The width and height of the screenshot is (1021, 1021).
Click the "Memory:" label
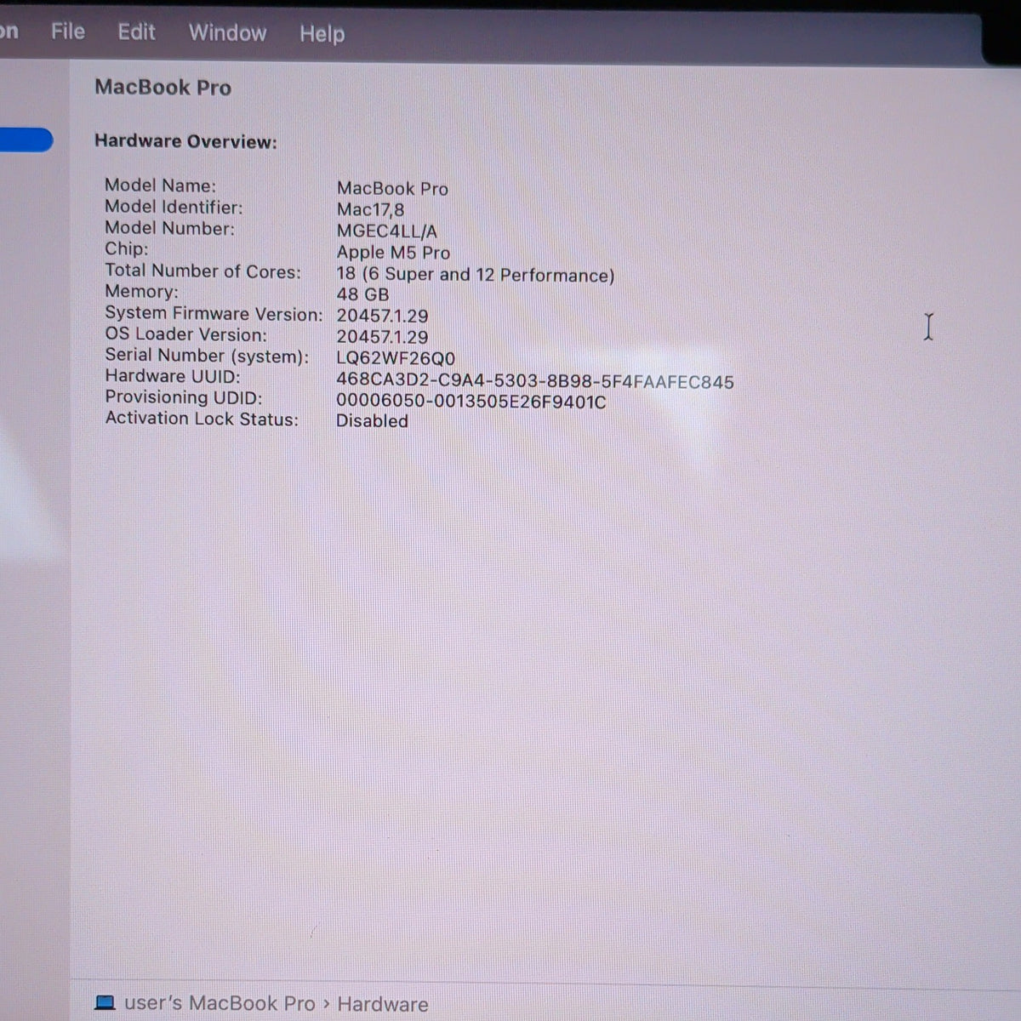pyautogui.click(x=141, y=292)
